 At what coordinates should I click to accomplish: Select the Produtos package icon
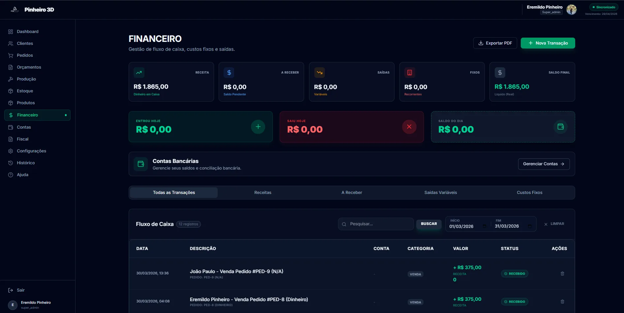tap(11, 103)
